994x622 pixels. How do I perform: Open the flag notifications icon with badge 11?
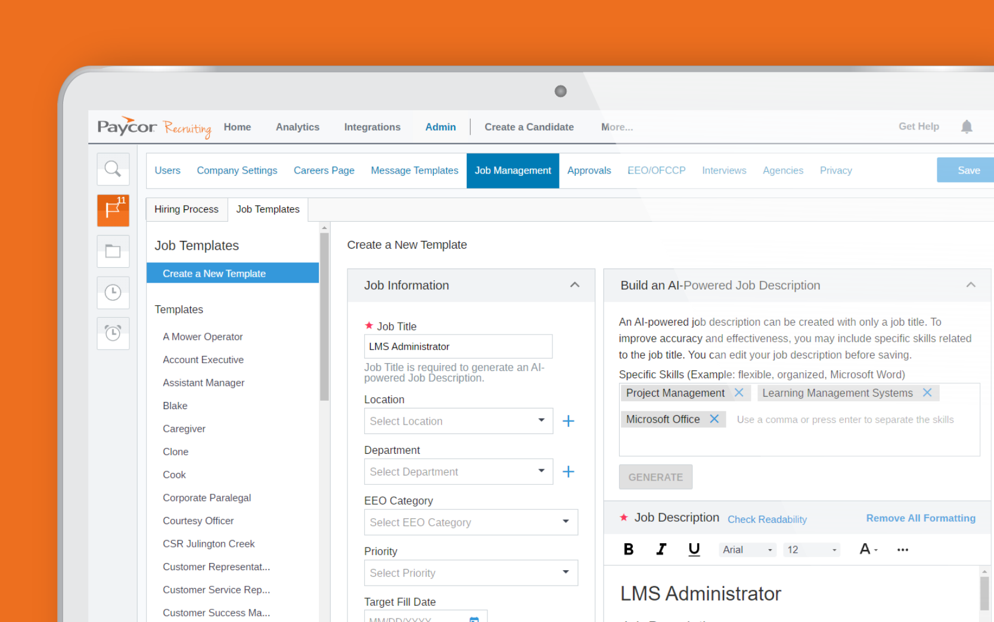(x=113, y=210)
